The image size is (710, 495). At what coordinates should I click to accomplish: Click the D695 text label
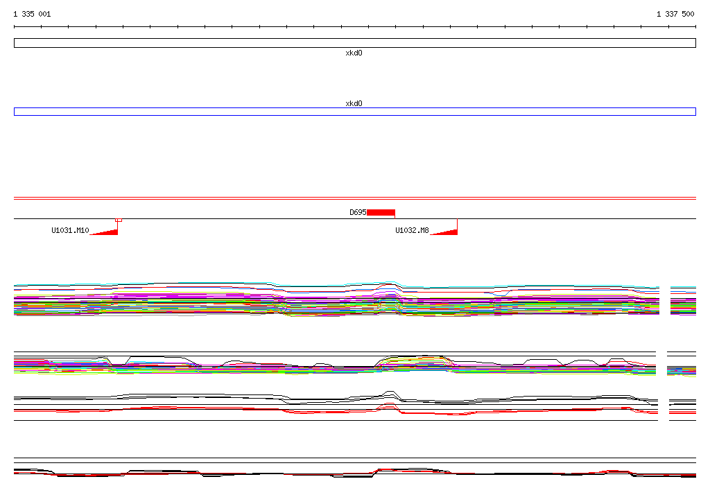click(x=358, y=212)
